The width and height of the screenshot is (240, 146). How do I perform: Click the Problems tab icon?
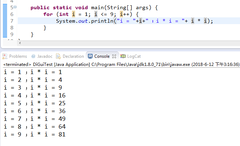5,56
